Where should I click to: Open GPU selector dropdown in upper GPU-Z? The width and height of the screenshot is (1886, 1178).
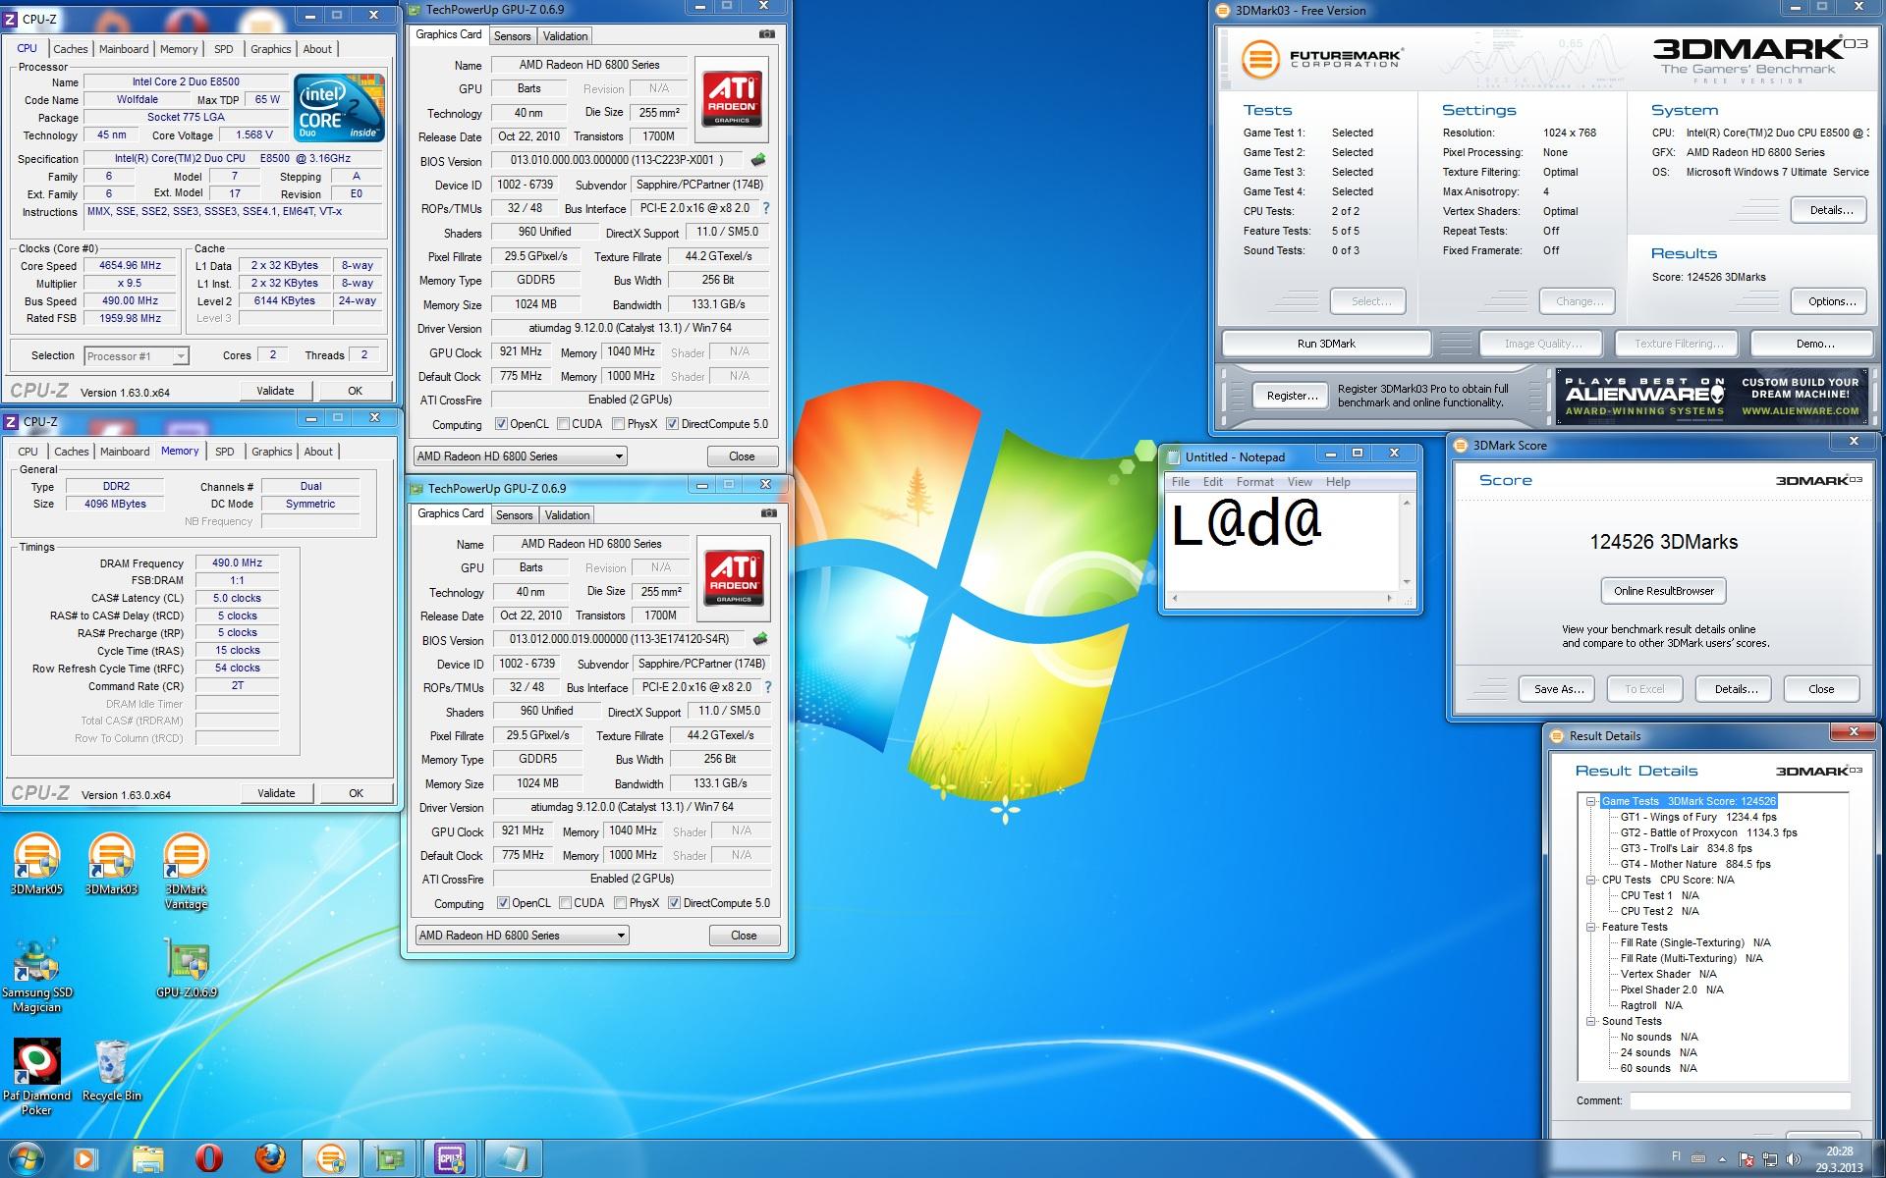click(x=520, y=456)
